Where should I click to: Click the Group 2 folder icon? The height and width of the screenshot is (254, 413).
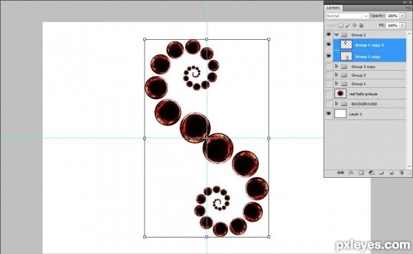click(x=344, y=35)
